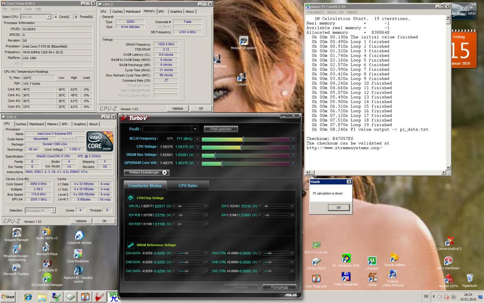The image size is (484, 303).
Task: Open the Tools menu in Core Temp
Action: [28, 9]
